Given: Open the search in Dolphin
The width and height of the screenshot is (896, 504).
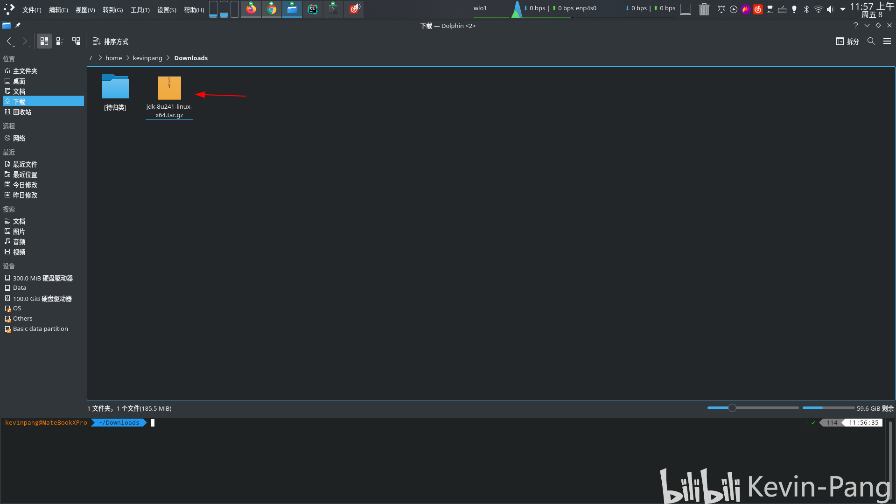Looking at the screenshot, I should 871,41.
